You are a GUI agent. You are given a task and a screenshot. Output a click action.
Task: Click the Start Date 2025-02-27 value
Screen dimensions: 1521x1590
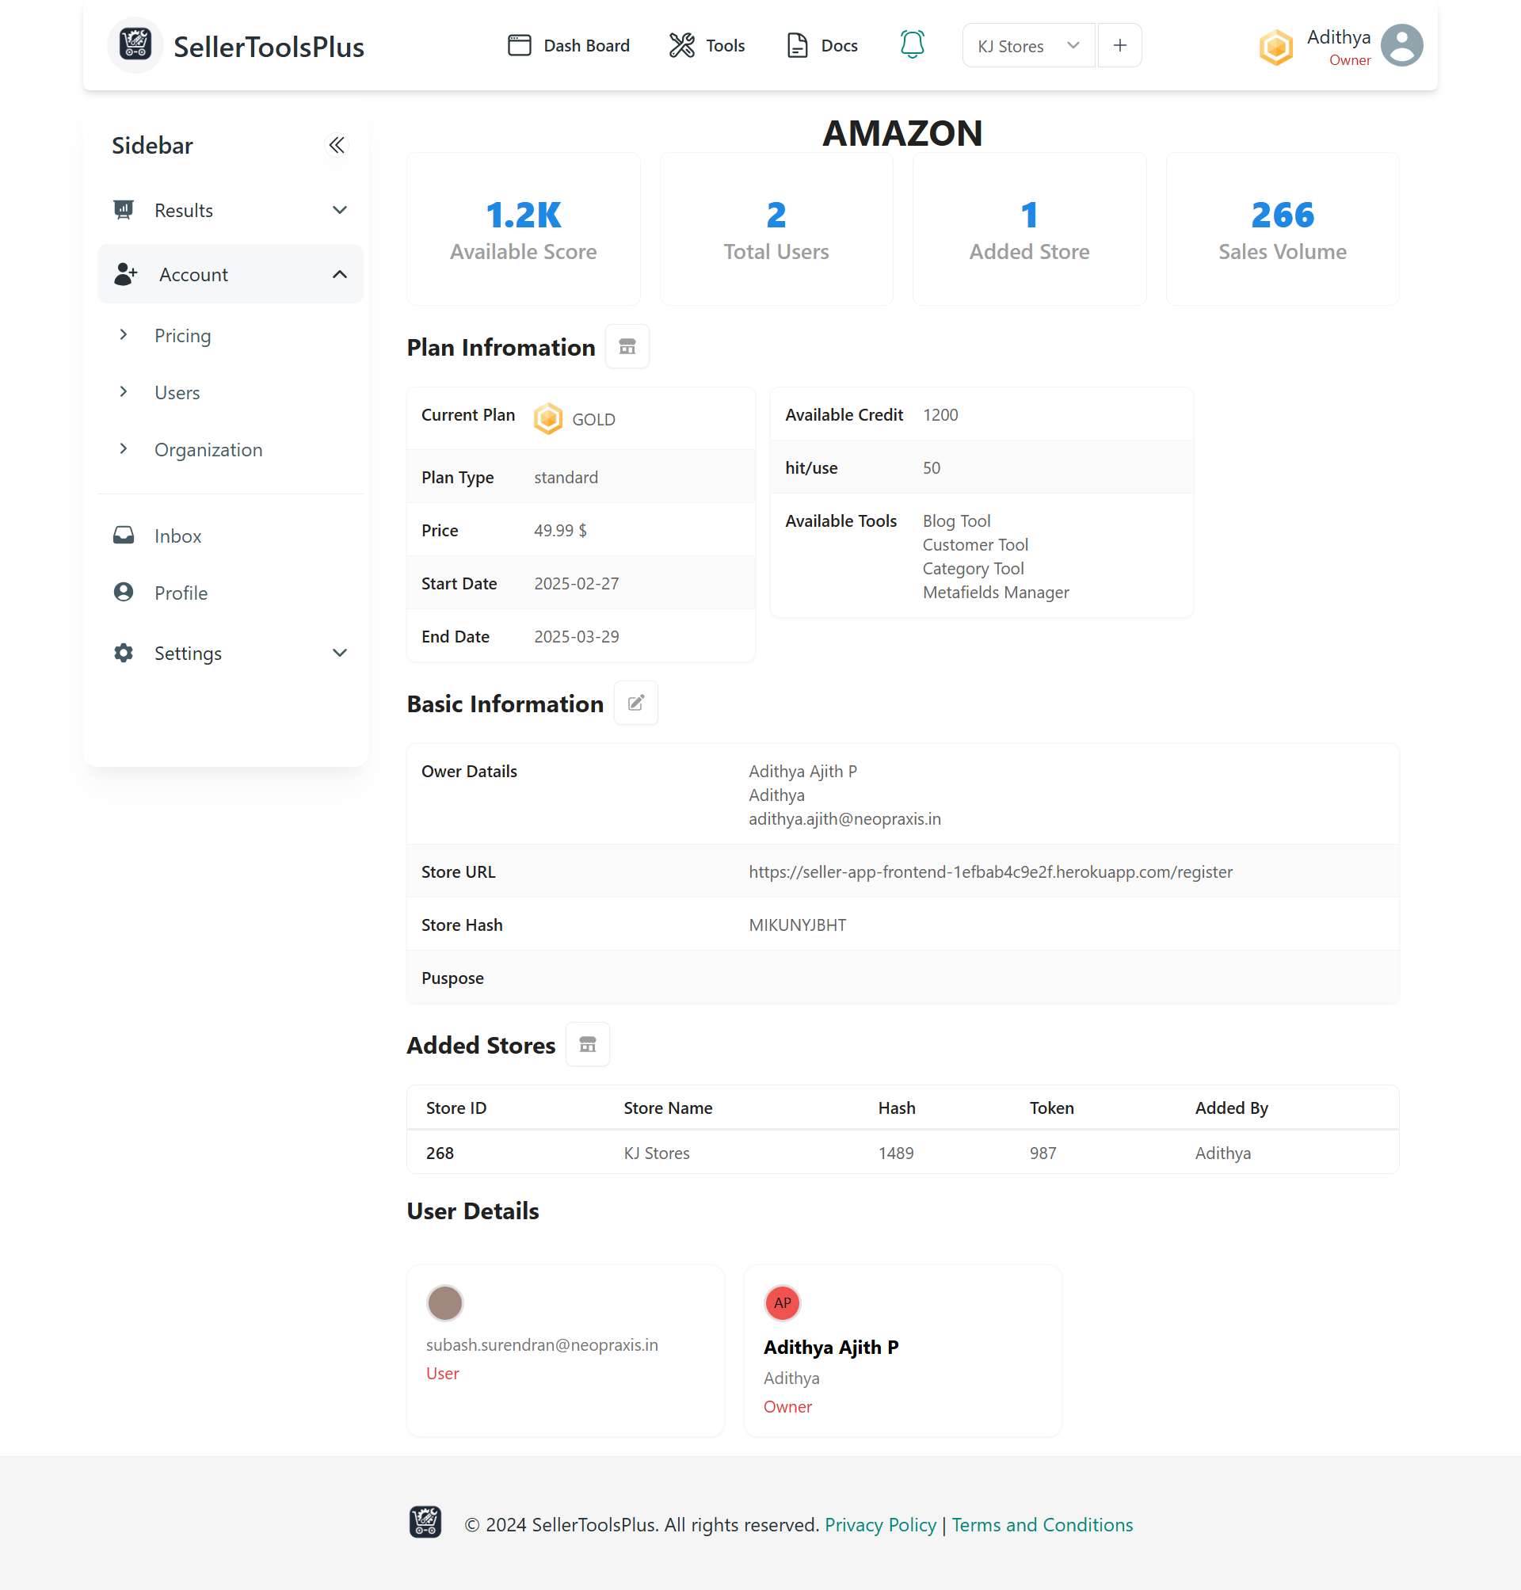point(576,584)
